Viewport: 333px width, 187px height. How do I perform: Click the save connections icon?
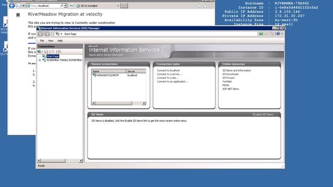[x=46, y=51]
